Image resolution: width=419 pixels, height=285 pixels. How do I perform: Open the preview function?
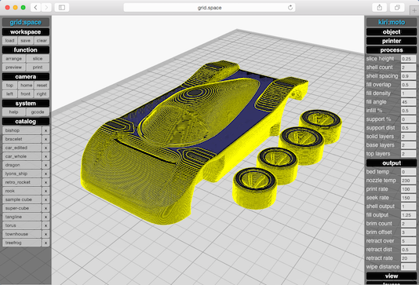pos(14,68)
